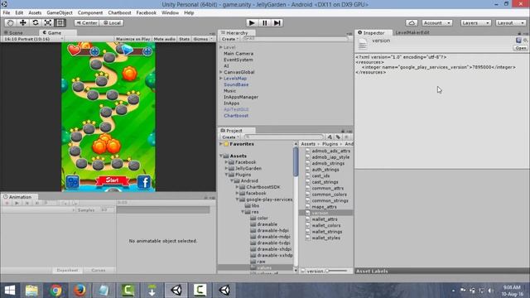This screenshot has height=298, width=530.
Task: Pause the game playback
Action: 264,22
